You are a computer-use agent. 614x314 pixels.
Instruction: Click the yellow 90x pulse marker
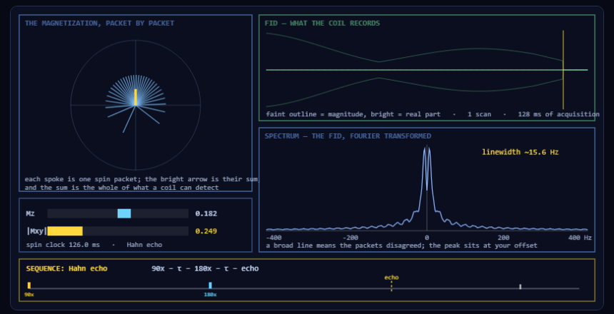tap(29, 285)
